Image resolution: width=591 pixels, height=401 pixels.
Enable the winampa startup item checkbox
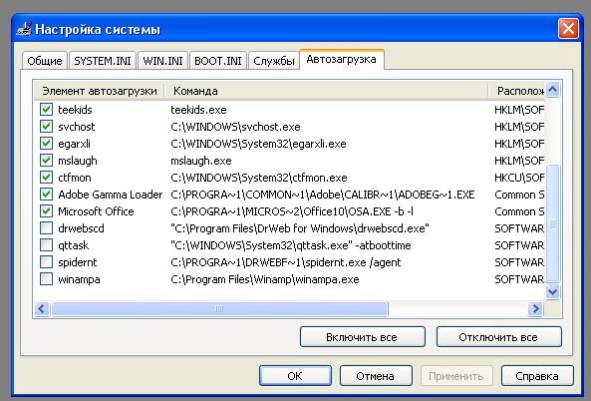pyautogui.click(x=46, y=279)
